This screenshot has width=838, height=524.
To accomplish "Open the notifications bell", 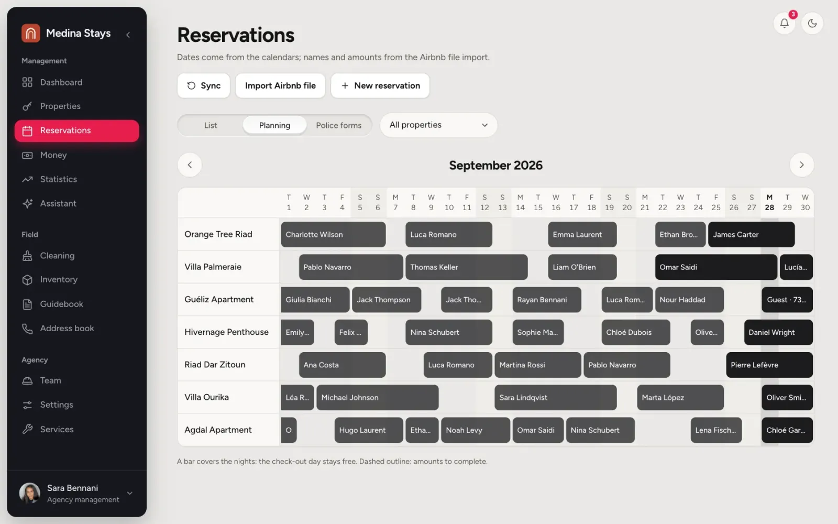I will [x=784, y=23].
